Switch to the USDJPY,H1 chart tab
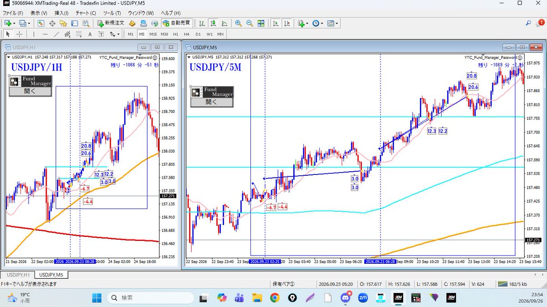 click(x=18, y=275)
